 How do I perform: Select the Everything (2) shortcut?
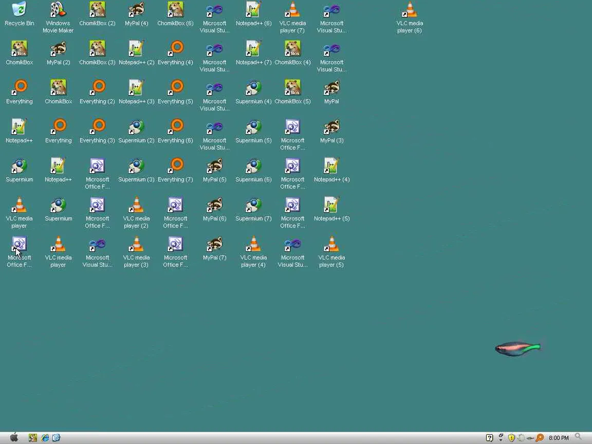tap(98, 92)
